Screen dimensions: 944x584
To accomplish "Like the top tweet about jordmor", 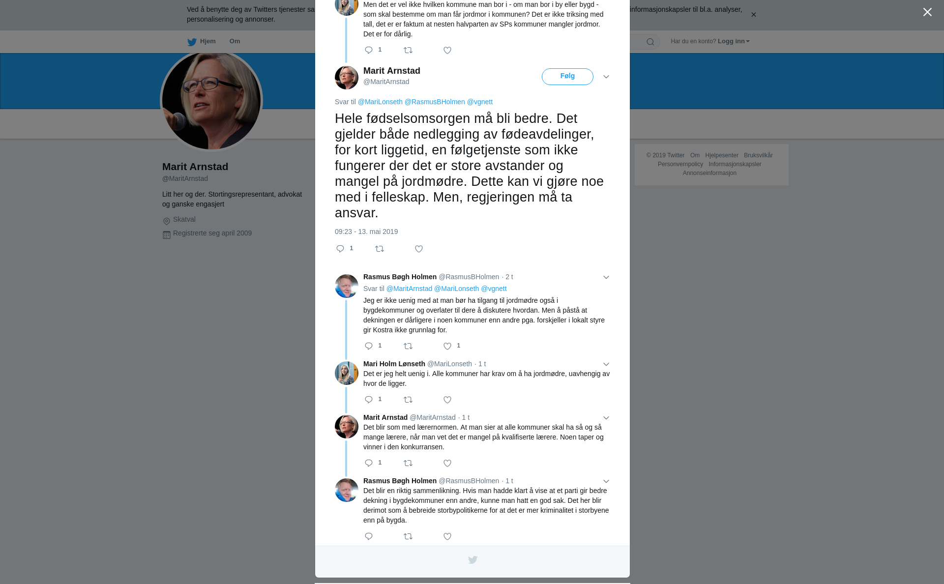I will click(x=447, y=51).
